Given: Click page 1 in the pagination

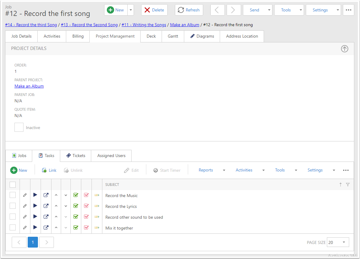Looking at the screenshot, I should tap(33, 242).
